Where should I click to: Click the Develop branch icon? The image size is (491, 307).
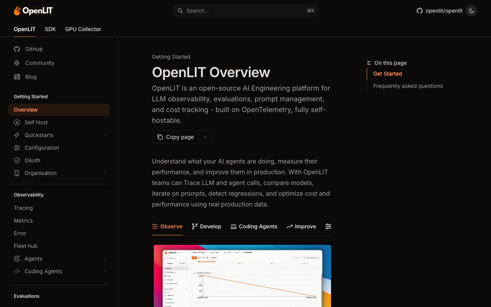[195, 226]
